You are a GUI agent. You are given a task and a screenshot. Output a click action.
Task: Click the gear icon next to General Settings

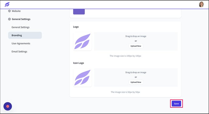[x=9, y=19]
